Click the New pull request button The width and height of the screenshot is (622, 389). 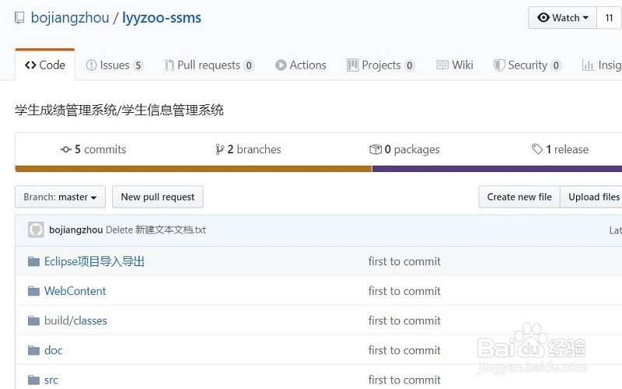158,197
